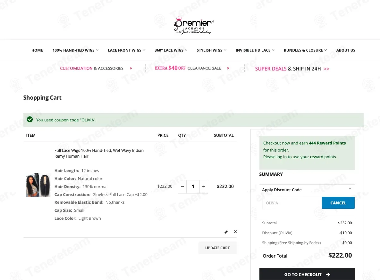Click the 'Removable Elastic Band: No,thanks' text
Viewport: 380px width, 280px height.
(x=89, y=202)
